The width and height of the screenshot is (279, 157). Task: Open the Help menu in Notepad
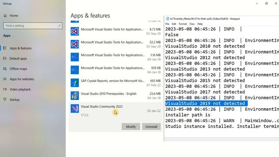click(x=200, y=24)
